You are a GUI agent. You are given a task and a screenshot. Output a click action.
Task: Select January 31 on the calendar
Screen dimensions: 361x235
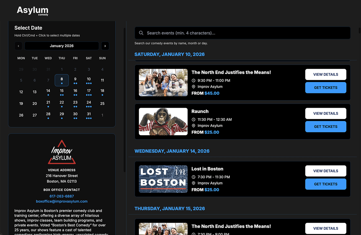pyautogui.click(x=89, y=115)
